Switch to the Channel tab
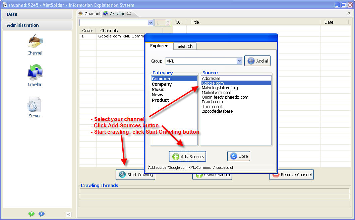The height and width of the screenshot is (220, 355). (x=89, y=14)
